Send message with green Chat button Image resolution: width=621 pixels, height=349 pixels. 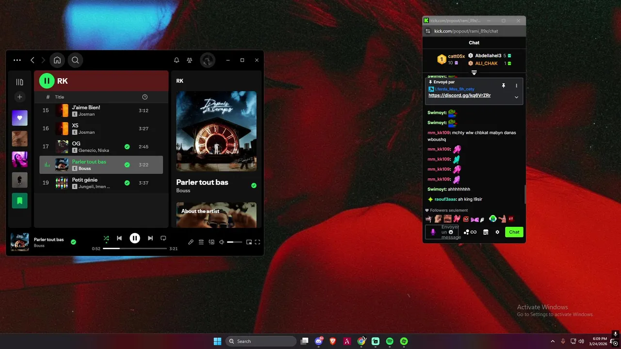[514, 232]
